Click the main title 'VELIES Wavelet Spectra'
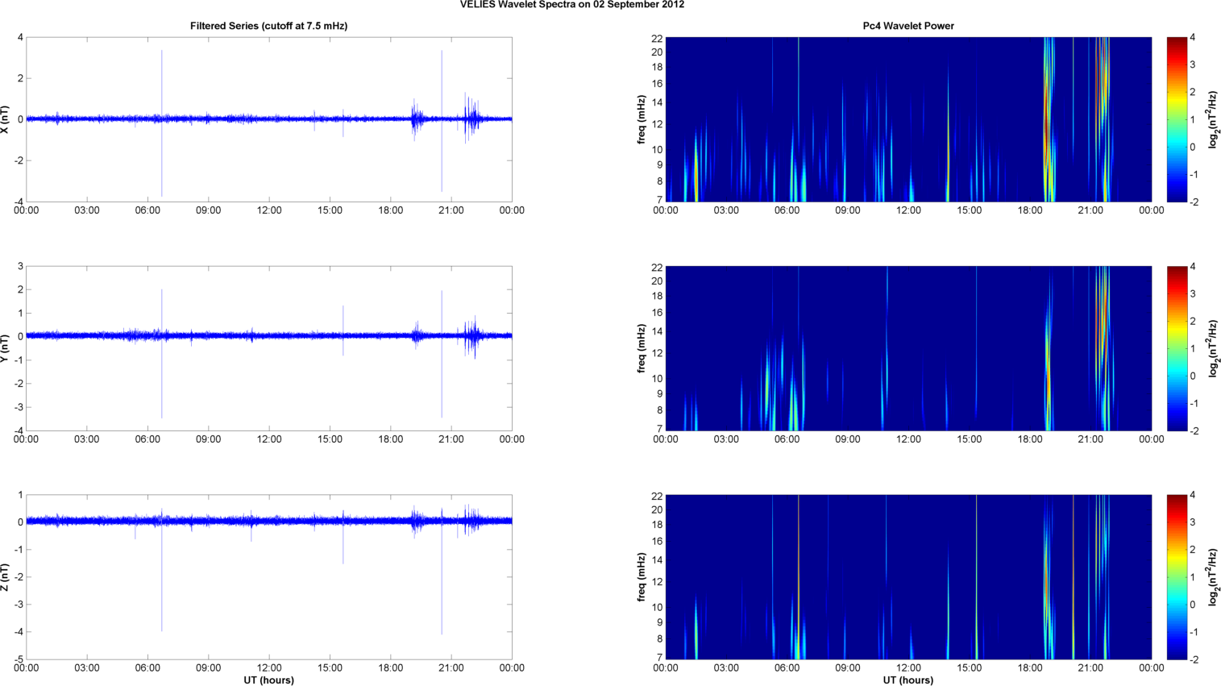 coord(571,5)
